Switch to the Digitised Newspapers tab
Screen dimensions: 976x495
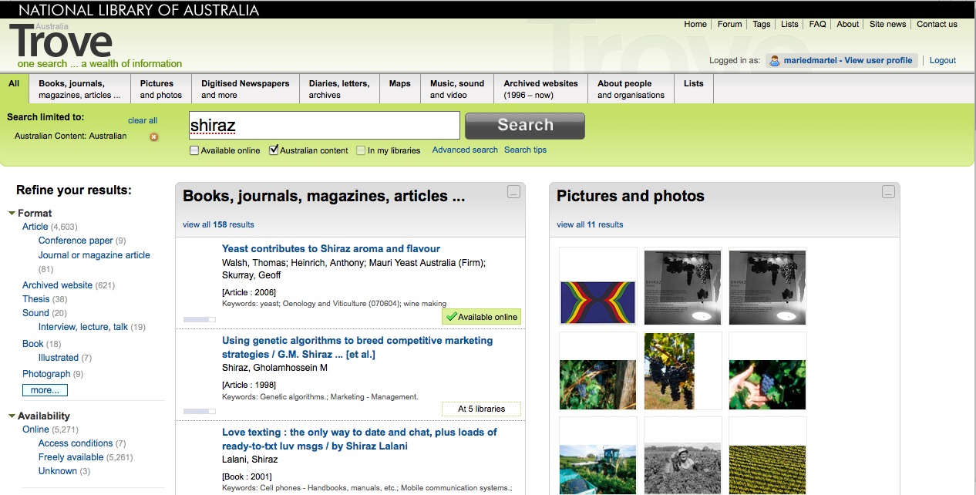pyautogui.click(x=245, y=89)
